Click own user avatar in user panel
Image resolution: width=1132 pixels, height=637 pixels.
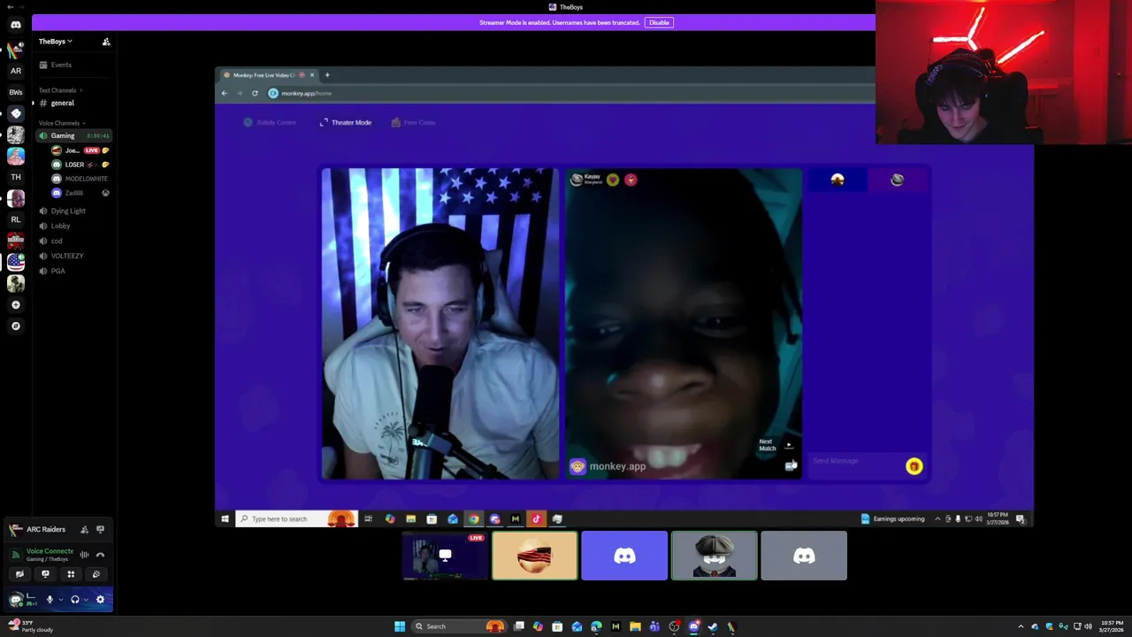[16, 600]
